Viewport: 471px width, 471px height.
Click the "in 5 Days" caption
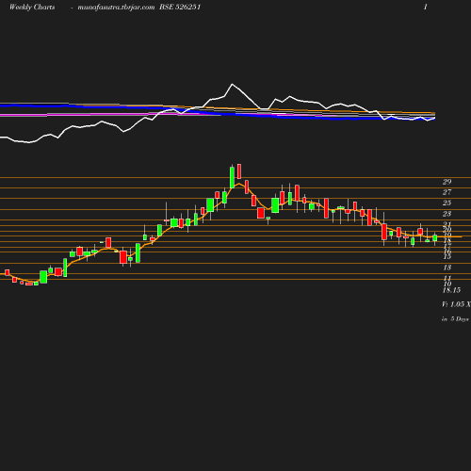pos(455,319)
